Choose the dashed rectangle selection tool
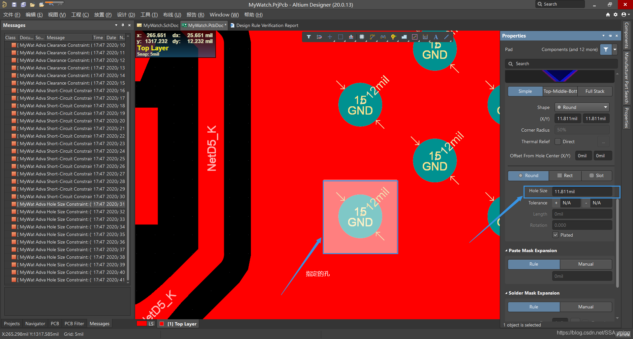The width and height of the screenshot is (633, 339). (341, 37)
